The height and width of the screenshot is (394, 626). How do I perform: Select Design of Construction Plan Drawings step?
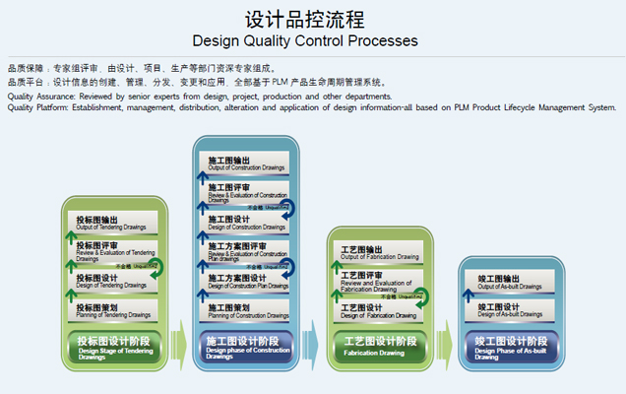(249, 282)
